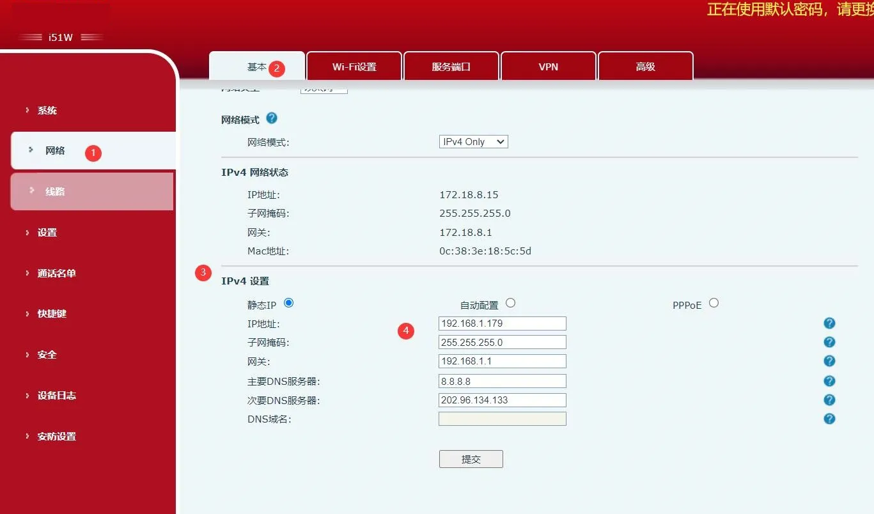This screenshot has width=874, height=514.
Task: Click the i51W logo in the top corner
Action: coord(59,37)
